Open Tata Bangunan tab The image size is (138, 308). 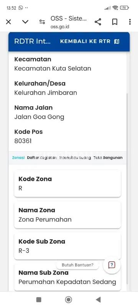coord(108,157)
